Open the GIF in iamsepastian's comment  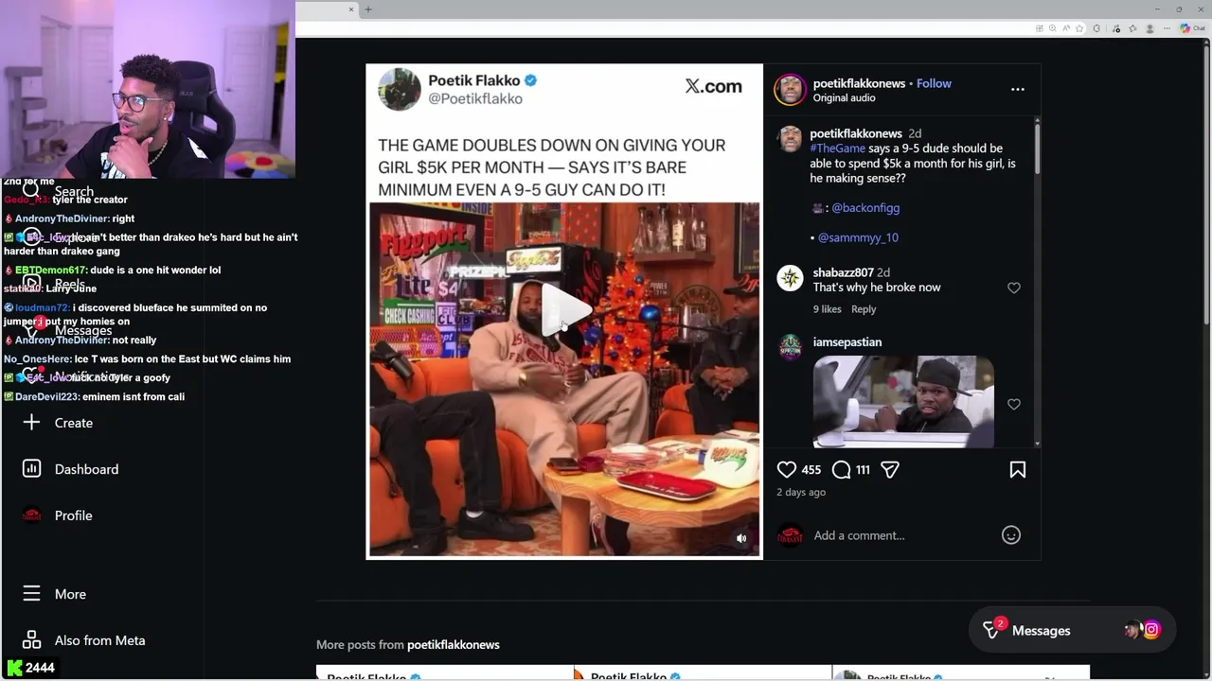point(903,401)
